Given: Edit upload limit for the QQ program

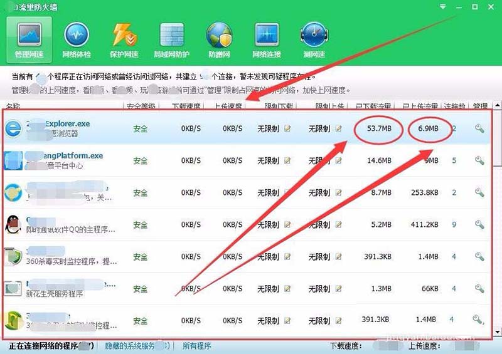Looking at the screenshot, I should [x=339, y=225].
